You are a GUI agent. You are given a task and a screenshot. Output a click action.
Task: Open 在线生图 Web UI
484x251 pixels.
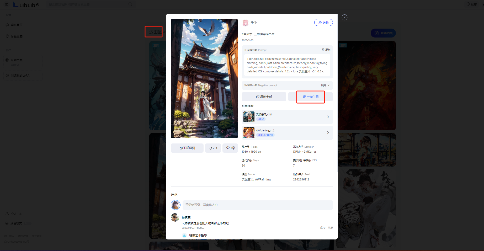(x=23, y=62)
